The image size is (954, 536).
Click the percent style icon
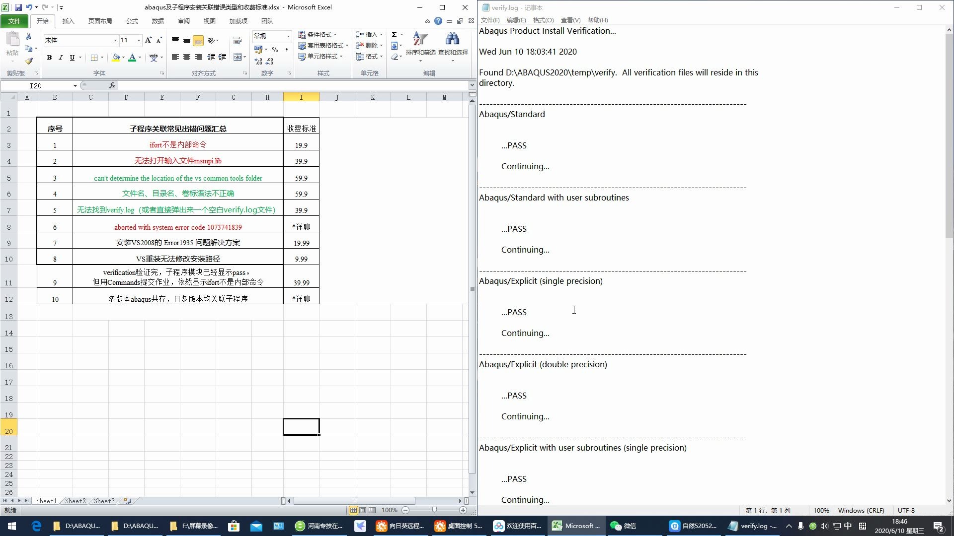[x=275, y=50]
